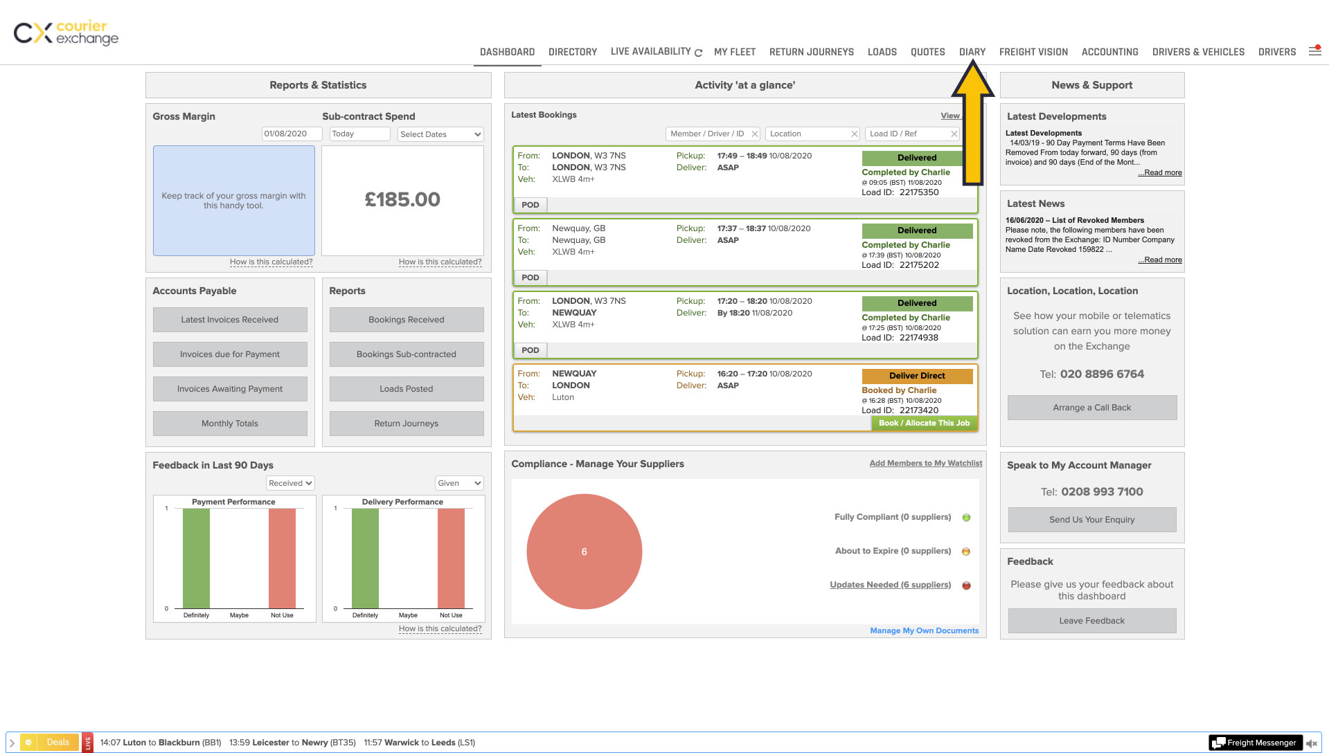Click the red compliance pie chart
This screenshot has width=1329, height=753.
point(584,552)
